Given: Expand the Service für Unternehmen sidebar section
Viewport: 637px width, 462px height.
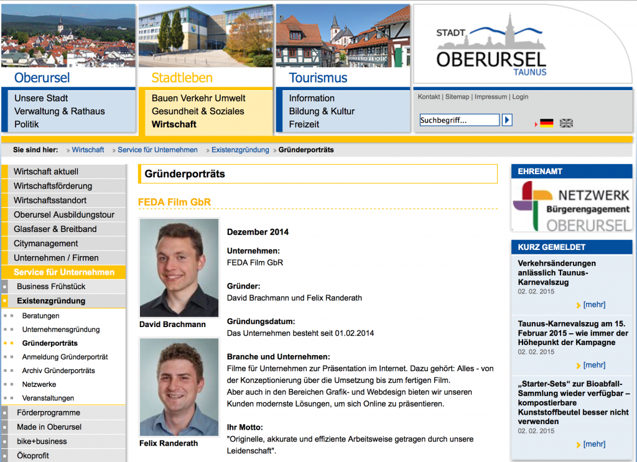Looking at the screenshot, I should [x=64, y=272].
